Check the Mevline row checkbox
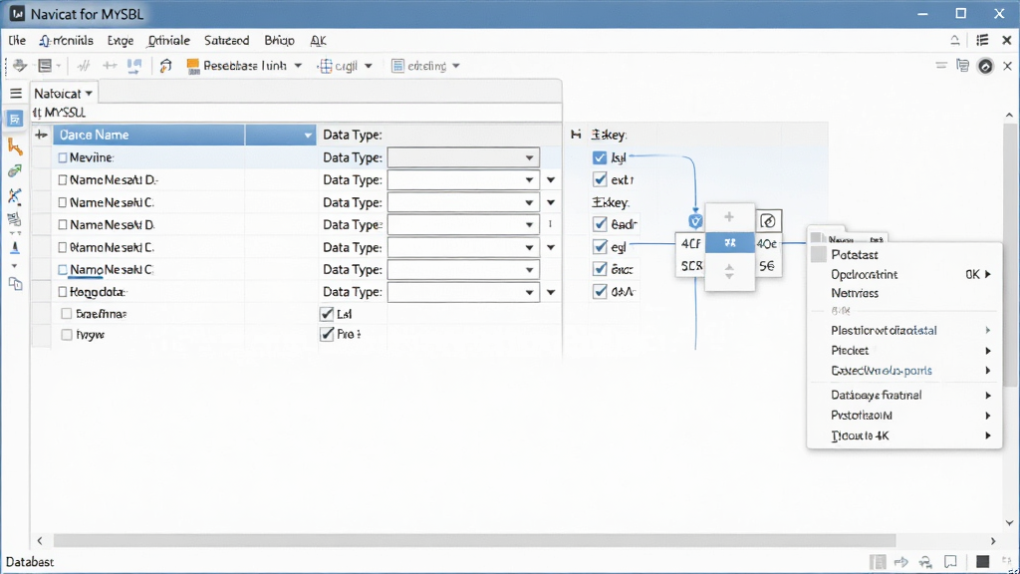 63,157
